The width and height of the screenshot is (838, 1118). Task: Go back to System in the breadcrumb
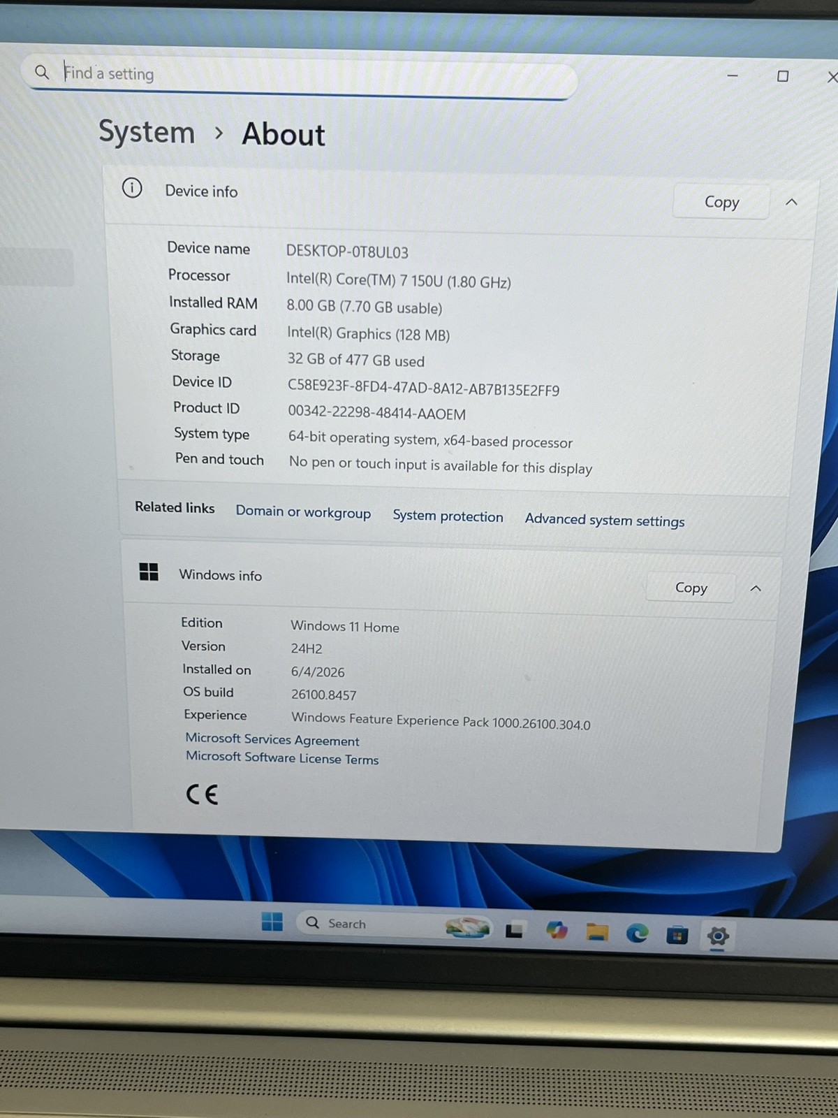147,131
